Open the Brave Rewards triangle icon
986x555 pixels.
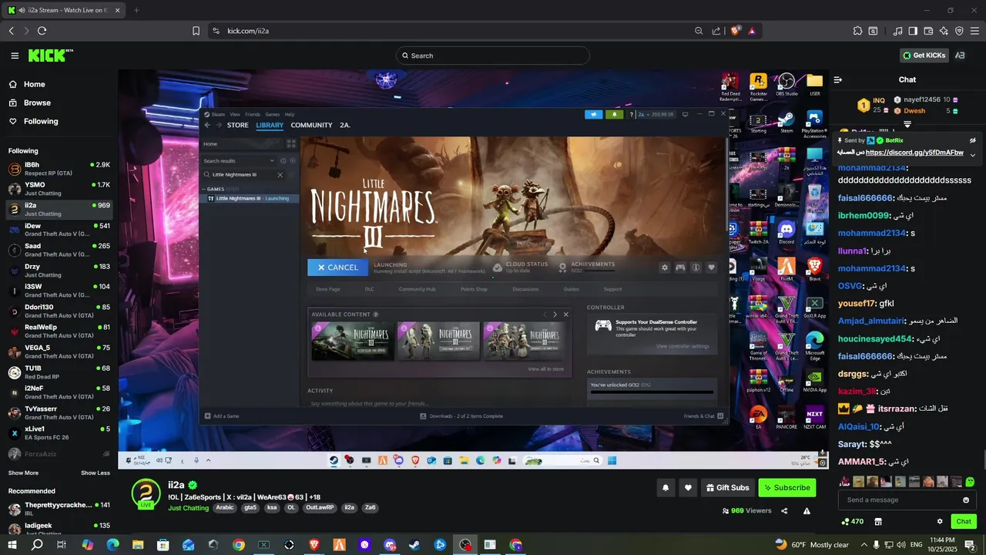(752, 31)
